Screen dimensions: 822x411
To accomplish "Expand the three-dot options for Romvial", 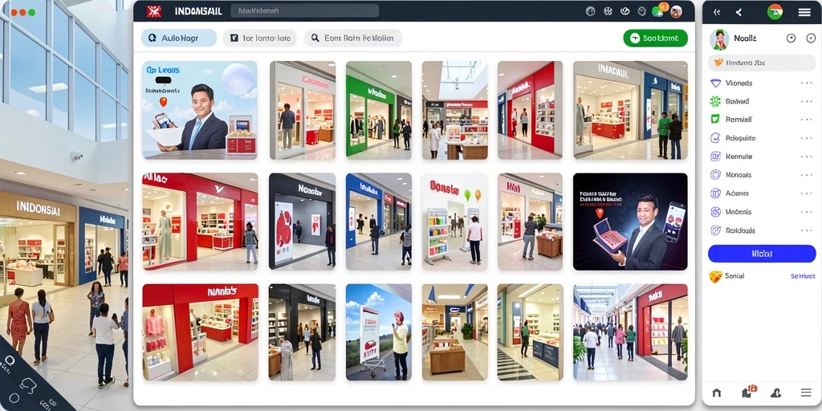I will click(806, 120).
